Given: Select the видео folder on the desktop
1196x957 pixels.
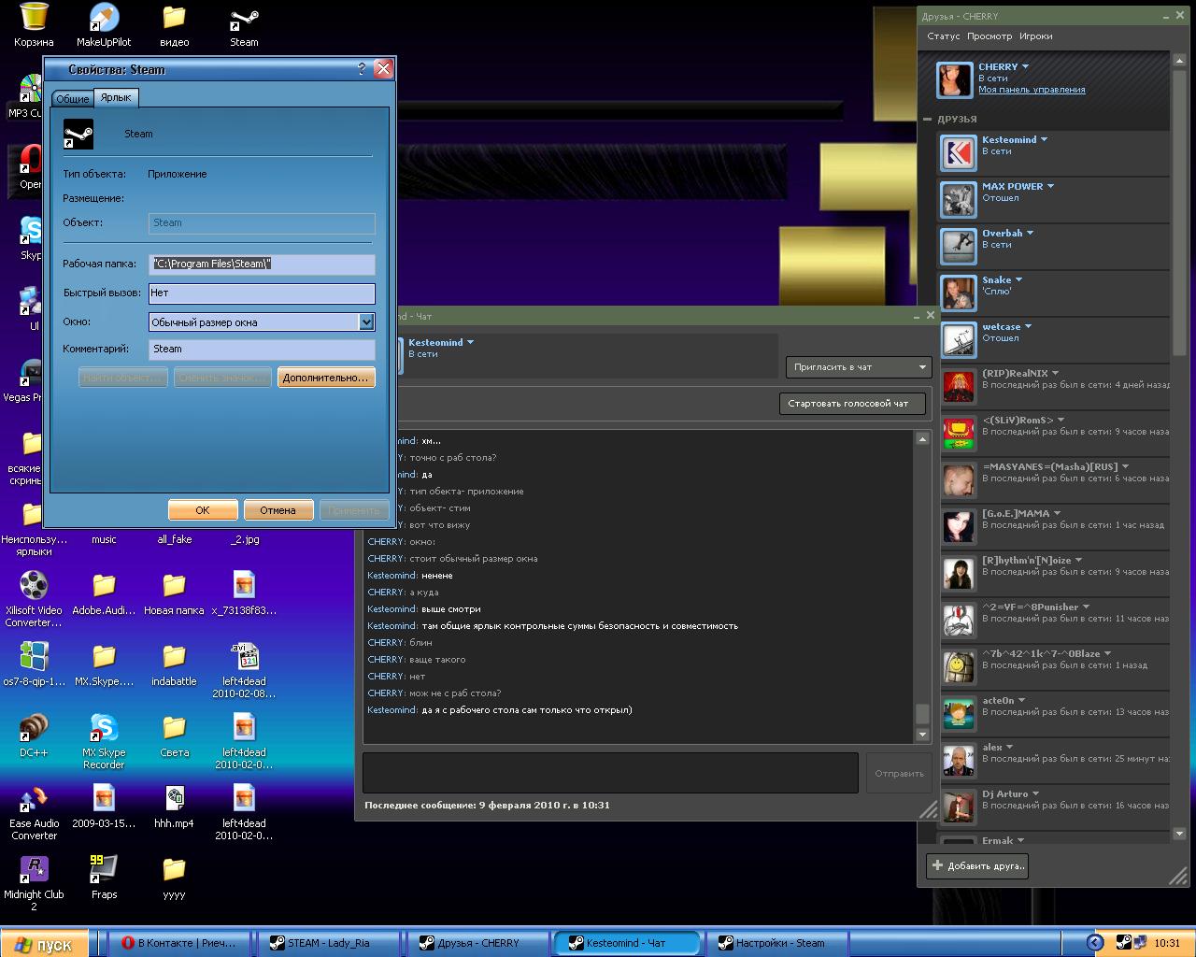Looking at the screenshot, I should coord(174,25).
